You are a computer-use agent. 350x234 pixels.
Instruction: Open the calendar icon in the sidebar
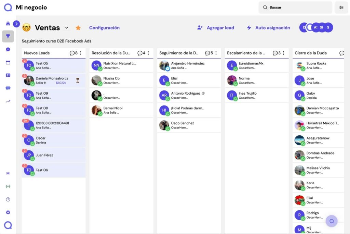coord(8,62)
